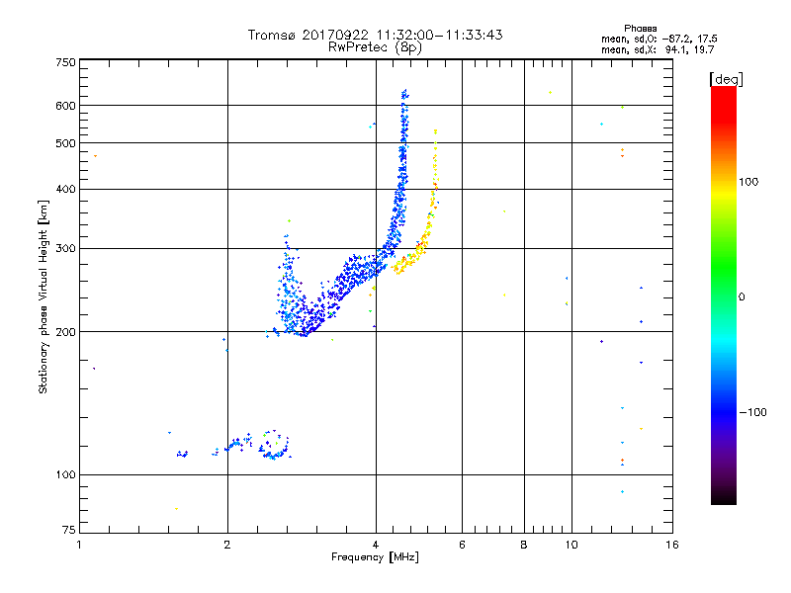Click the colorbar tick label '-100'
Viewport: 791px width, 593px height.
(753, 412)
